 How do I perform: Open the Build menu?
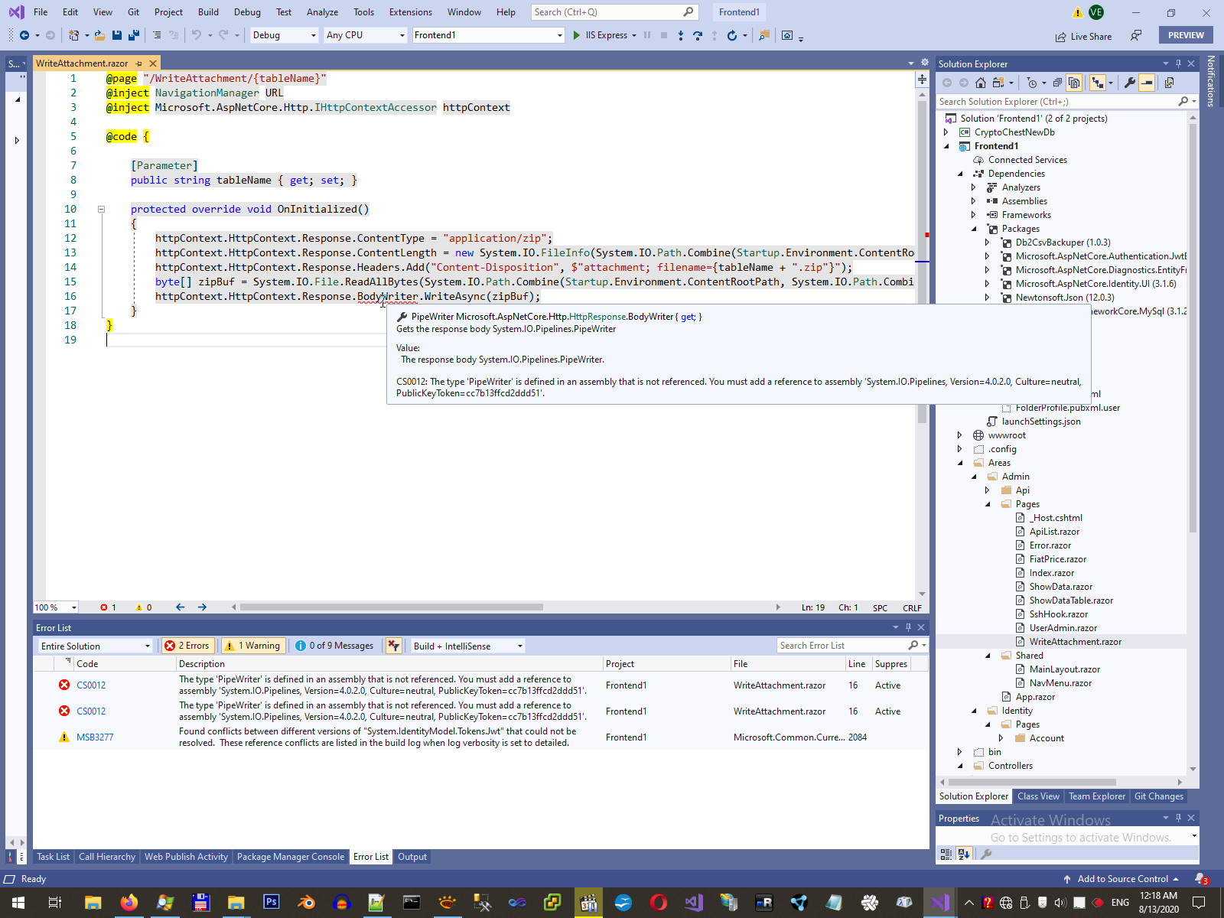point(208,12)
